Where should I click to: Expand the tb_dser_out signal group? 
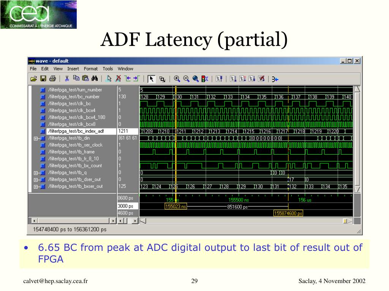pos(36,180)
